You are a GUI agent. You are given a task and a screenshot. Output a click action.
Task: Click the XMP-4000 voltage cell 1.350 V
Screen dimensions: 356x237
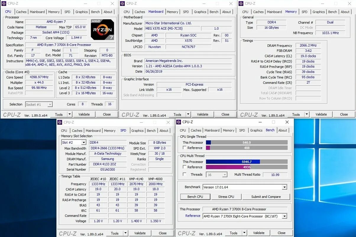pyautogui.click(x=156, y=221)
